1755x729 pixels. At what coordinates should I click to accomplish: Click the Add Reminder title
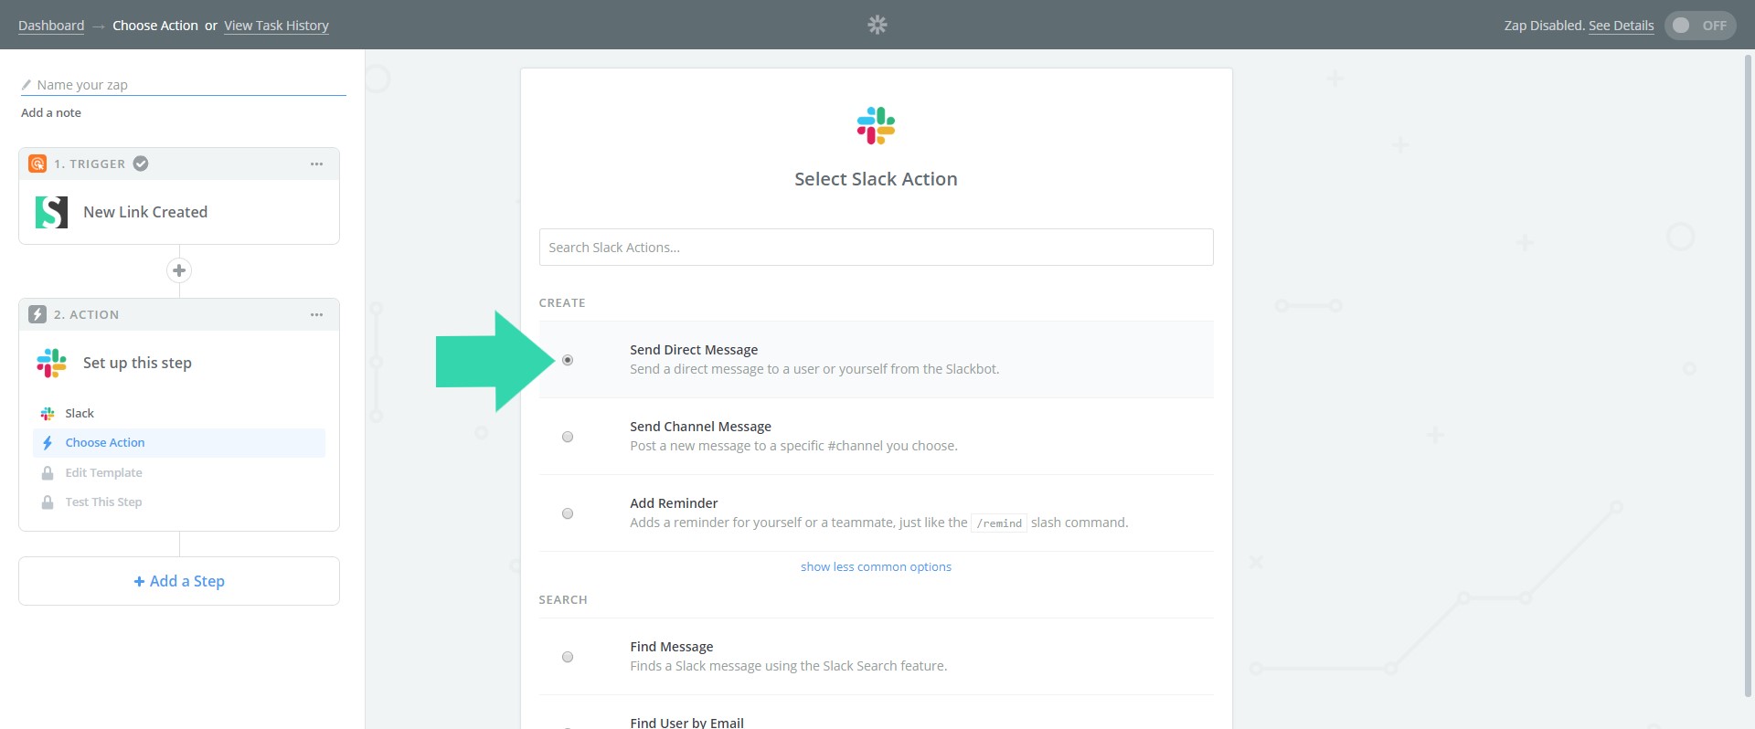coord(674,503)
